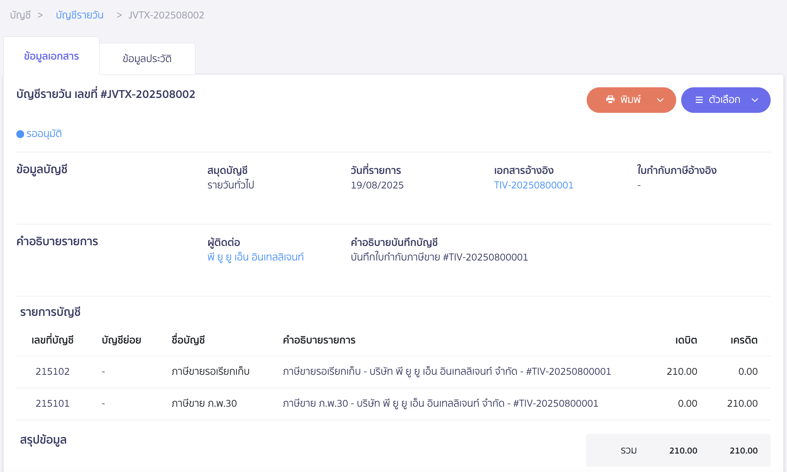Expand the ตัวเลือก dropdown chevron
Image resolution: width=787 pixels, height=472 pixels.
point(755,100)
